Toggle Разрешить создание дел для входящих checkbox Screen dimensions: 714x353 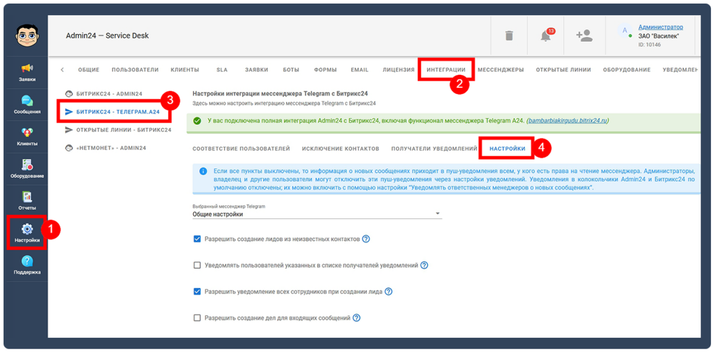click(197, 318)
